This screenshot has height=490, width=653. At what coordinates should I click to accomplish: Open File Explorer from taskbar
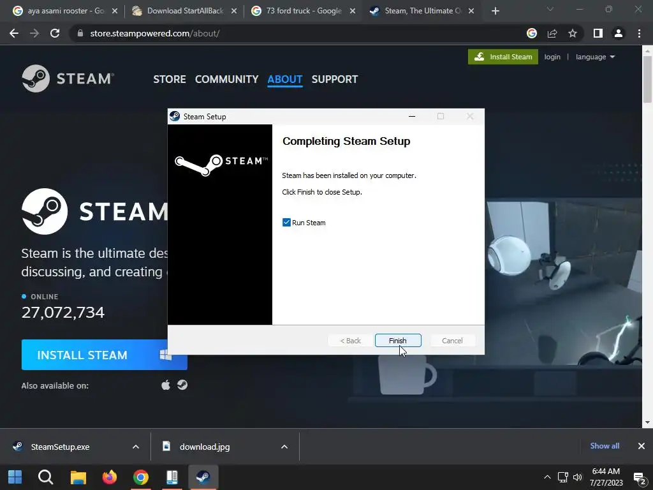pyautogui.click(x=78, y=477)
